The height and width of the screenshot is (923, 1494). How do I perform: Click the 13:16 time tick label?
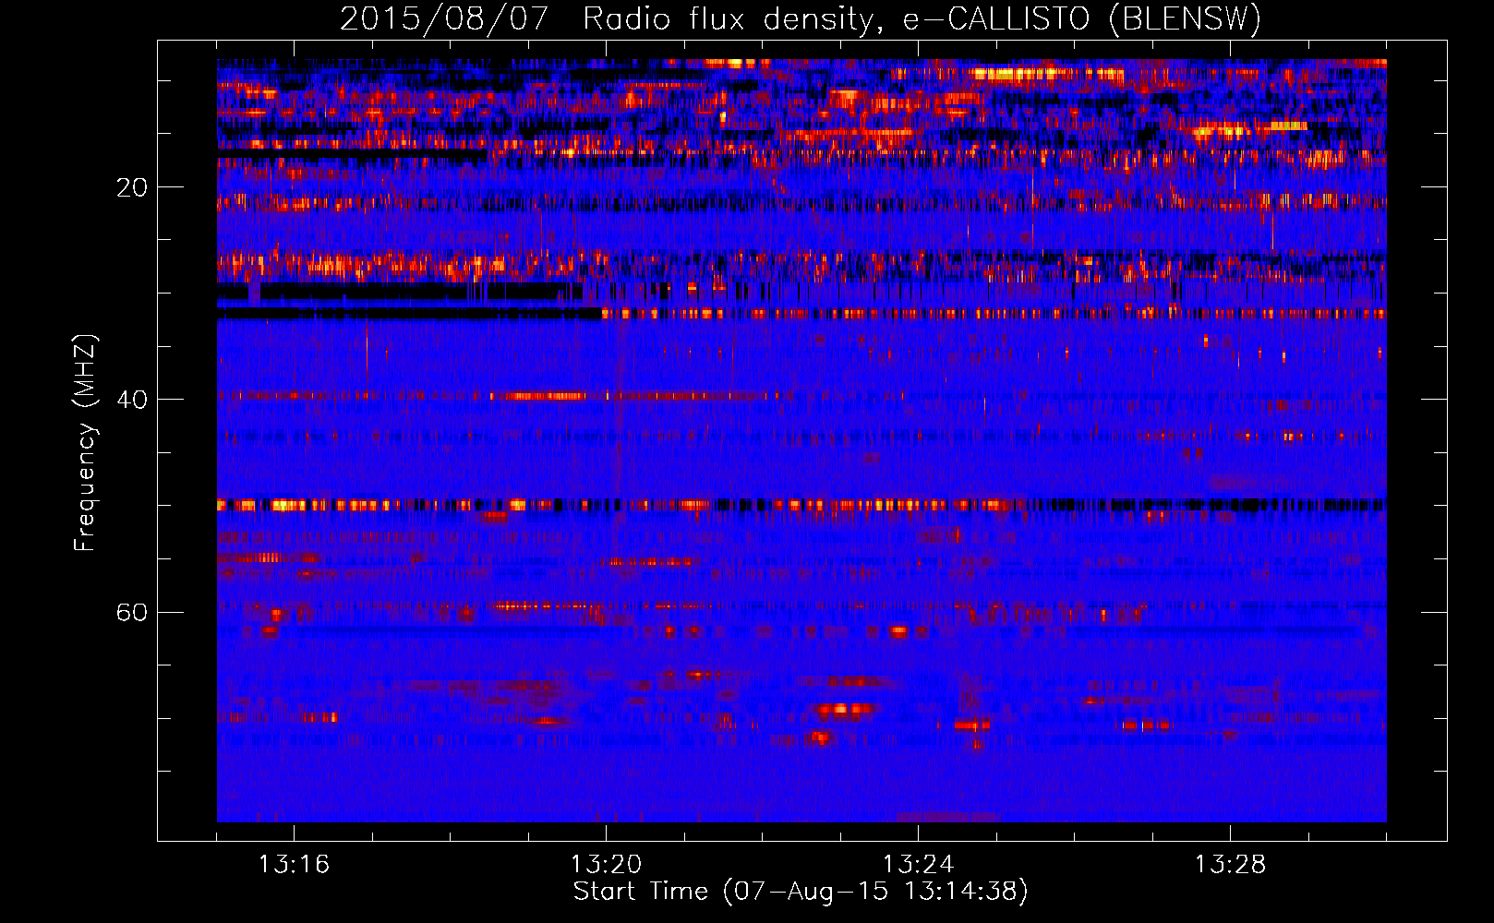(294, 865)
